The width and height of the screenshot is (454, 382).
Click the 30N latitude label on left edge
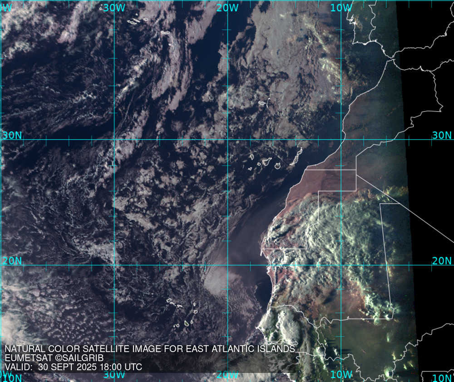[12, 135]
